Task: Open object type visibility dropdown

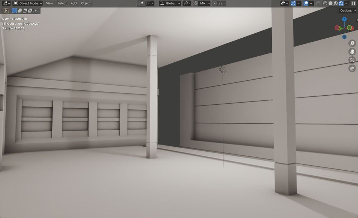Action: (x=285, y=3)
